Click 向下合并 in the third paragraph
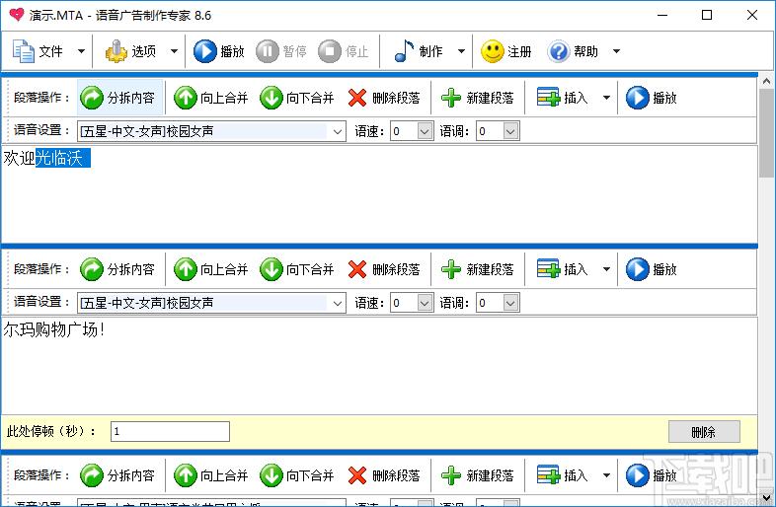This screenshot has width=776, height=507. pyautogui.click(x=297, y=475)
